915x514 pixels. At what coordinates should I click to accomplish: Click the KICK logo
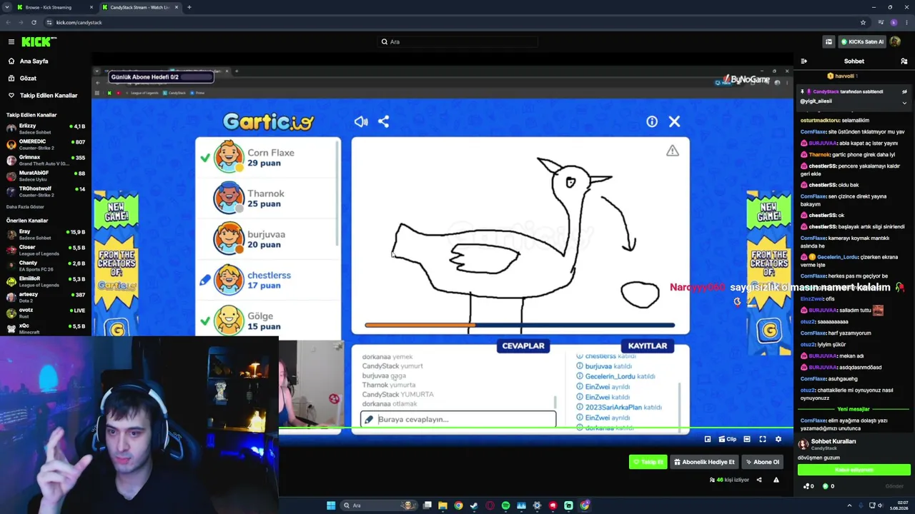click(39, 42)
